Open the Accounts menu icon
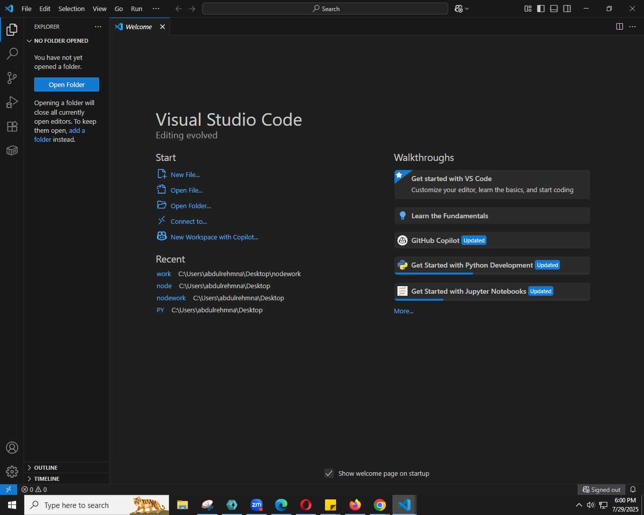This screenshot has width=644, height=515. pyautogui.click(x=12, y=448)
